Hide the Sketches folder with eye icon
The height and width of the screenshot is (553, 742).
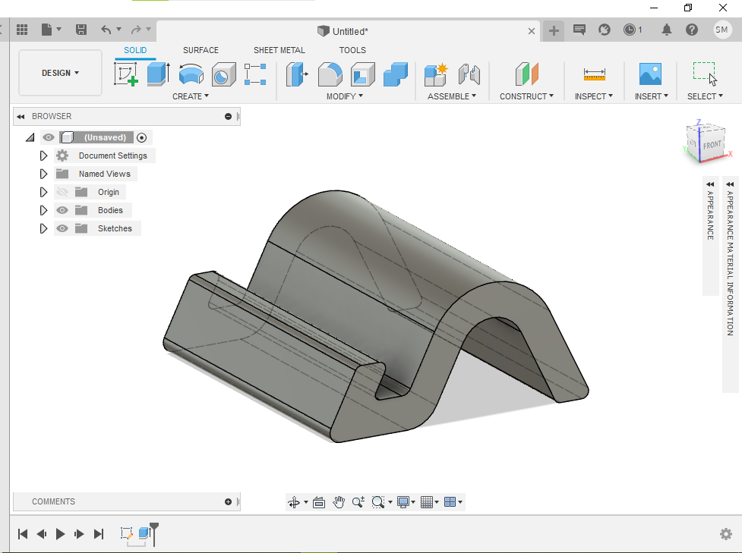coord(62,228)
